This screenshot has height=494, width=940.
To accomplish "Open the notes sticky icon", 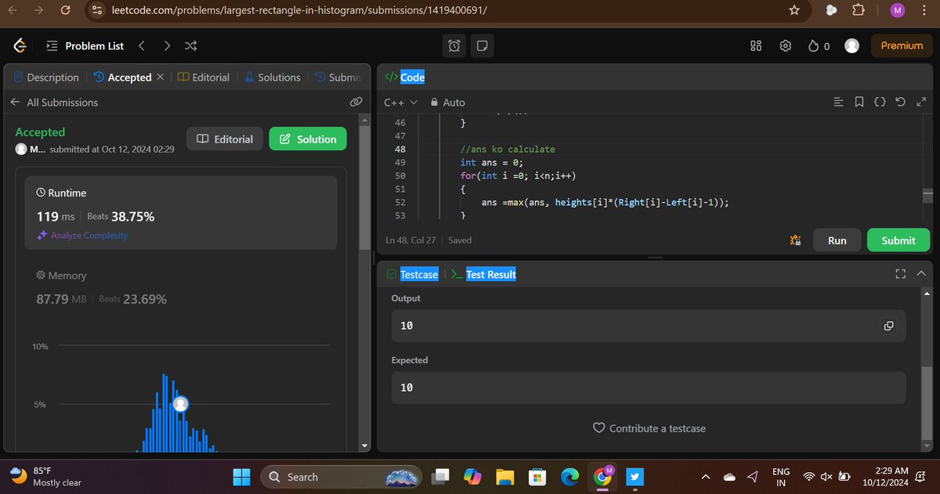I will (482, 46).
